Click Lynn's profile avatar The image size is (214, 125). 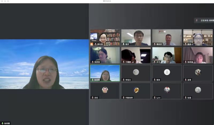pyautogui.click(x=167, y=90)
